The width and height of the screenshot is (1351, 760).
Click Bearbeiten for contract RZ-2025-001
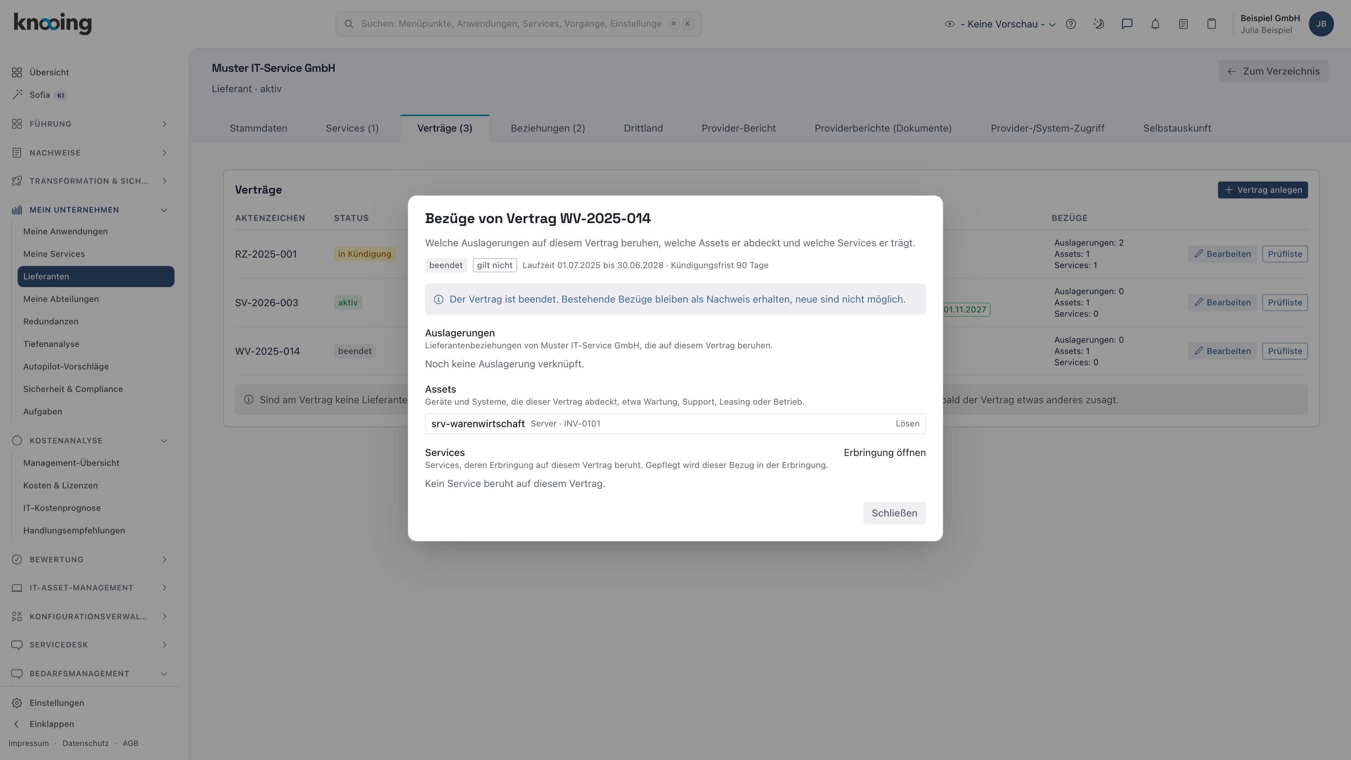(1222, 254)
